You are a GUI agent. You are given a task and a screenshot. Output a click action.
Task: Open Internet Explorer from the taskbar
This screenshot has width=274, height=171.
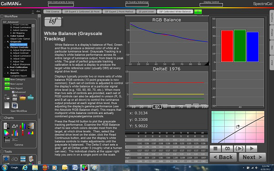25,168
